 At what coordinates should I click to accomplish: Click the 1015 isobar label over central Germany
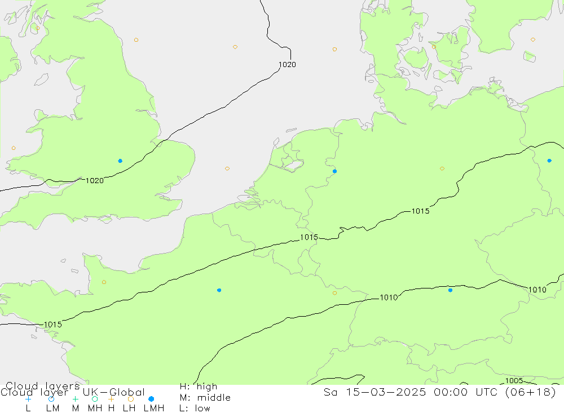(x=421, y=211)
